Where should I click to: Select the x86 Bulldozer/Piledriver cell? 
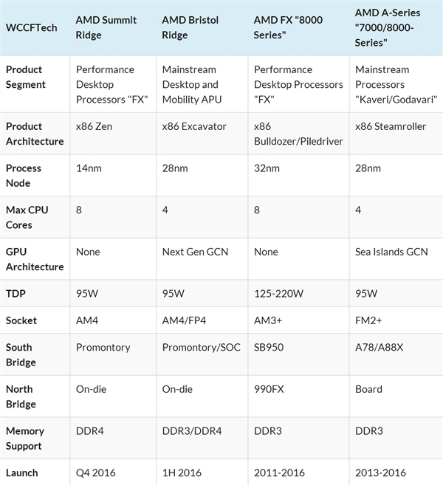click(x=298, y=134)
